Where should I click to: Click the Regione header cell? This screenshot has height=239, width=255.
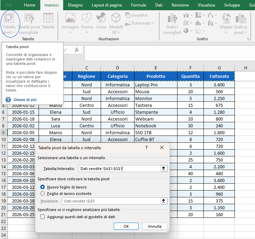coord(86,76)
